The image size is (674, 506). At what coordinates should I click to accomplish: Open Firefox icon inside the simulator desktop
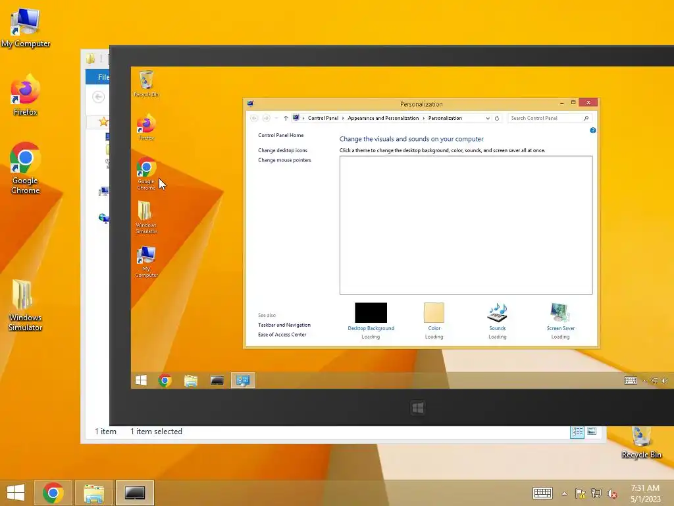(146, 127)
